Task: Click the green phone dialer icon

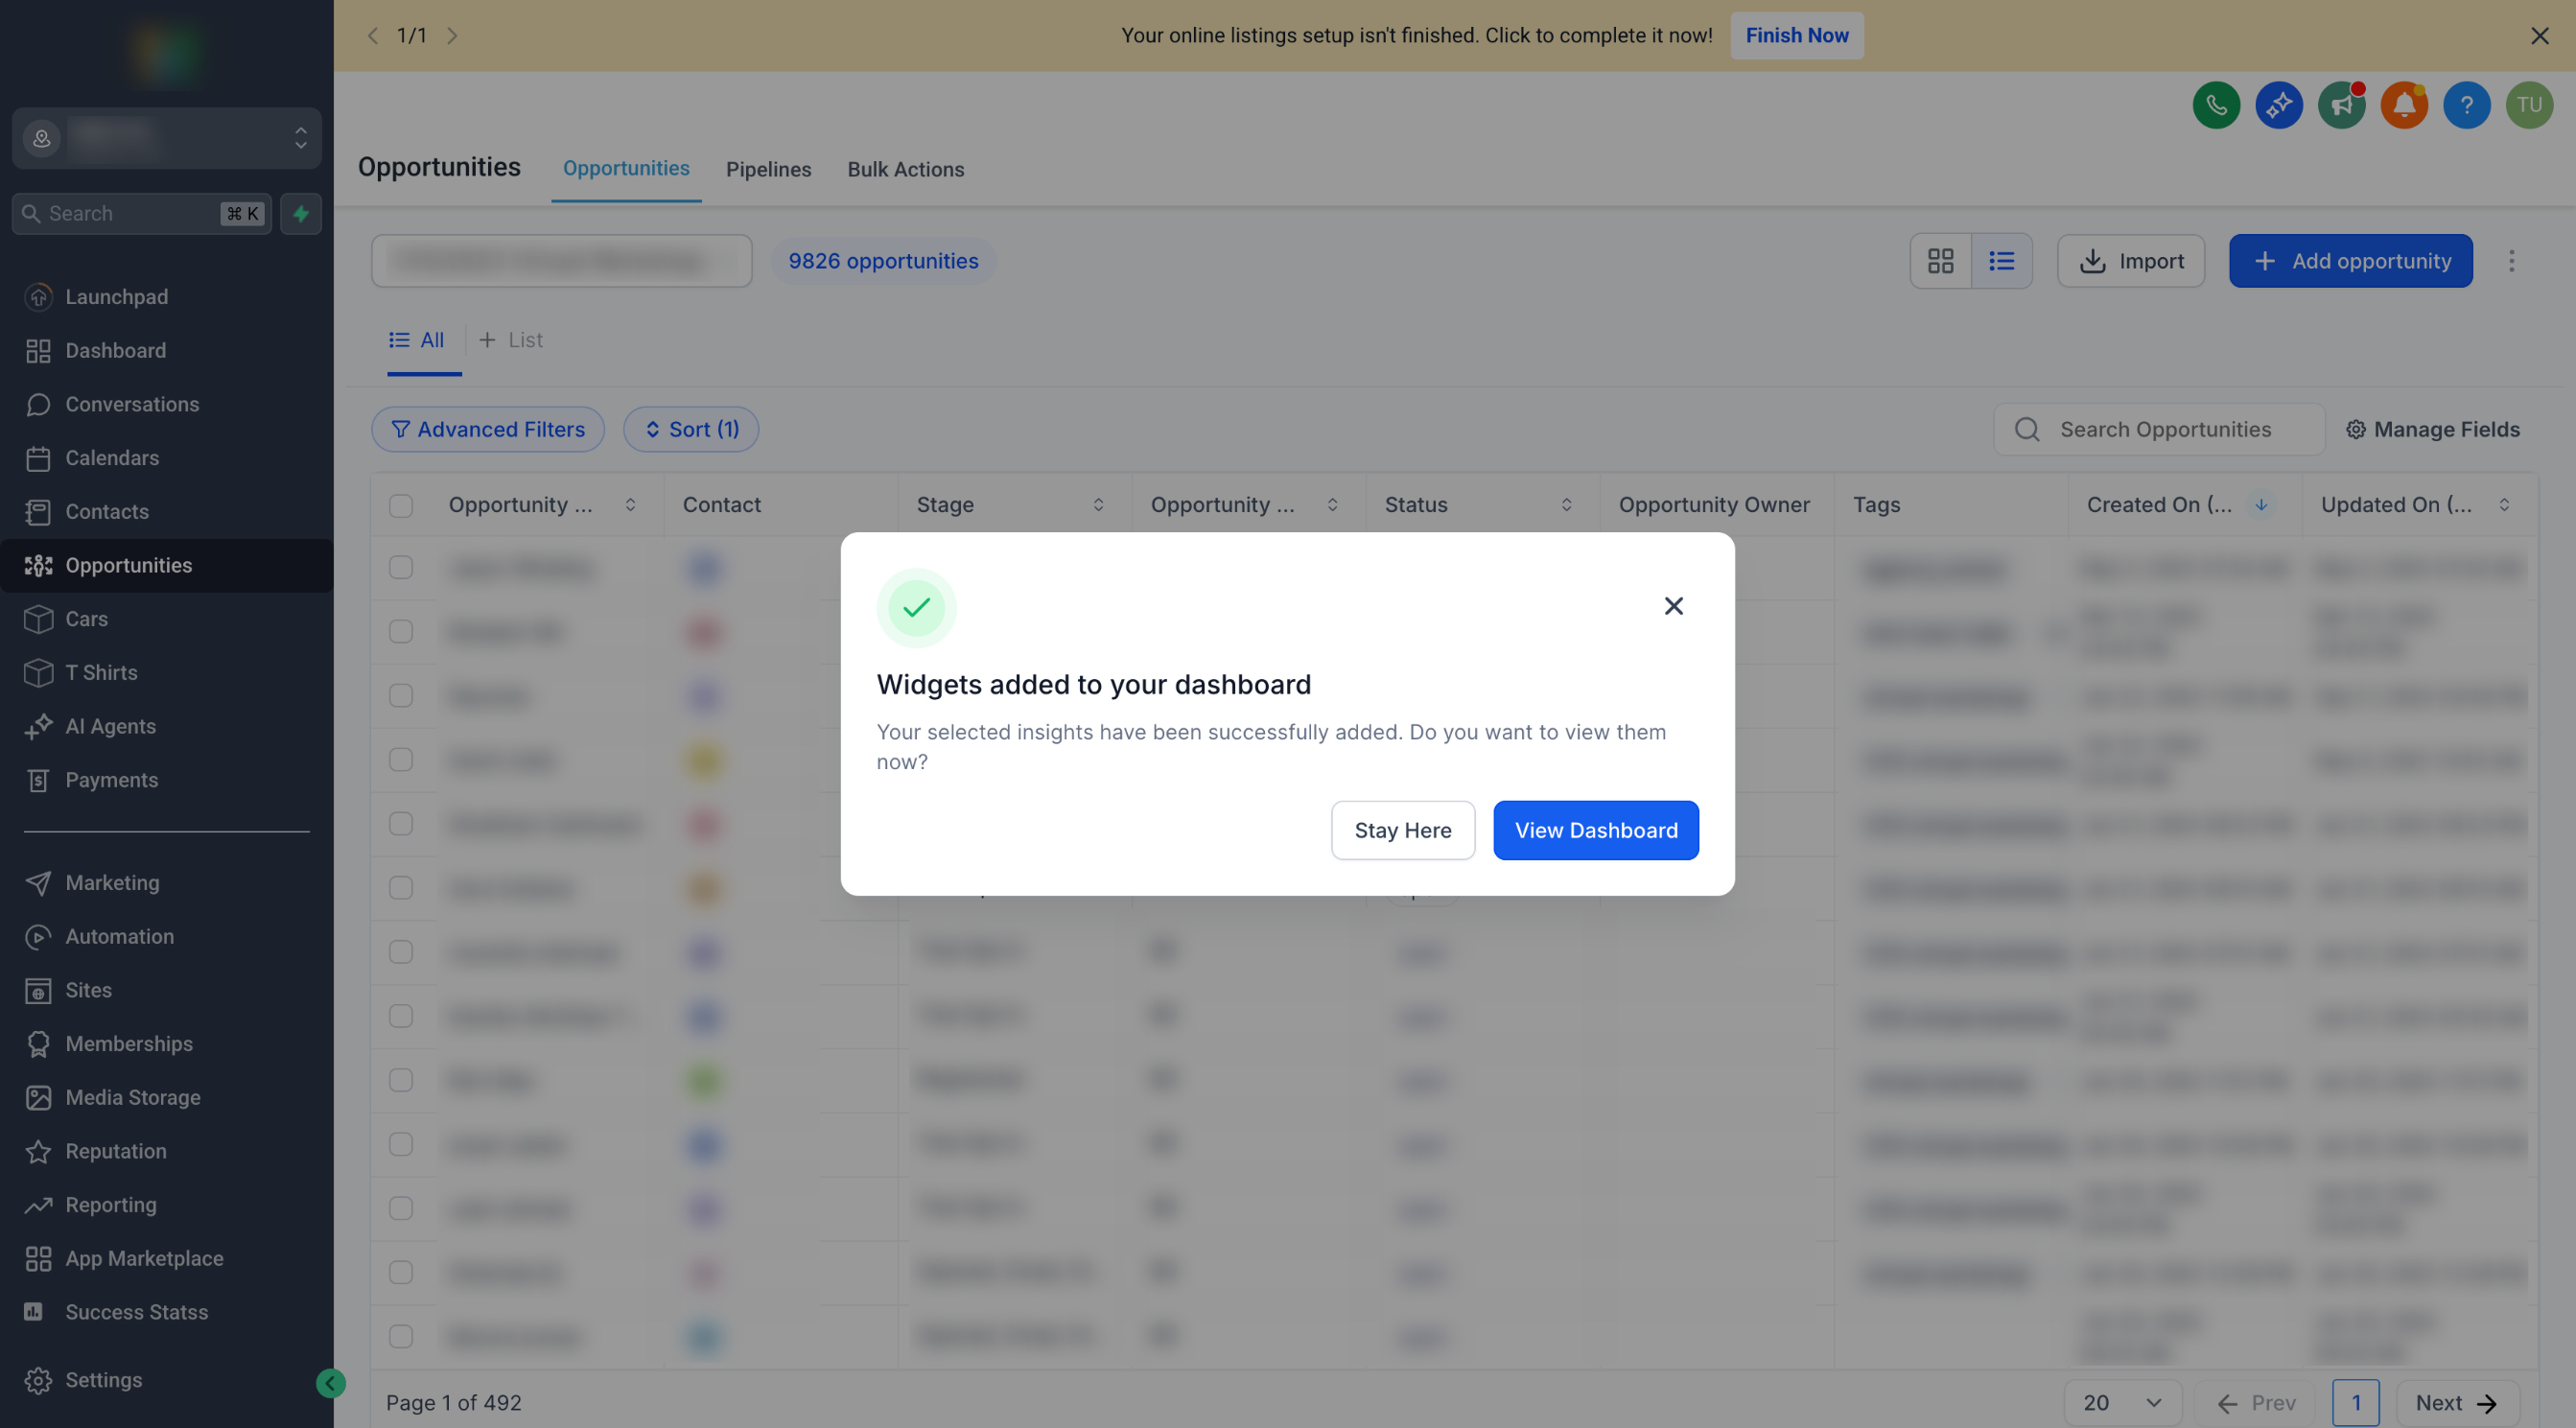Action: pyautogui.click(x=2216, y=105)
